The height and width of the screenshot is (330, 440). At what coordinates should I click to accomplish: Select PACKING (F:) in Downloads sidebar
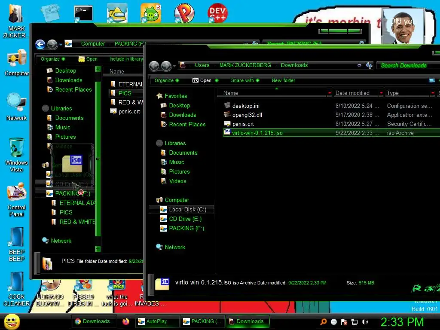coord(181,228)
